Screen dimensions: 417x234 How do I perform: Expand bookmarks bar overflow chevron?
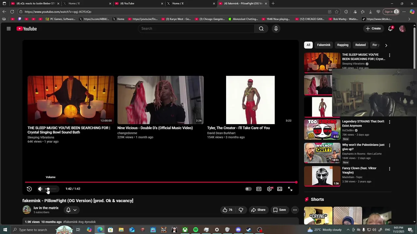point(410,19)
